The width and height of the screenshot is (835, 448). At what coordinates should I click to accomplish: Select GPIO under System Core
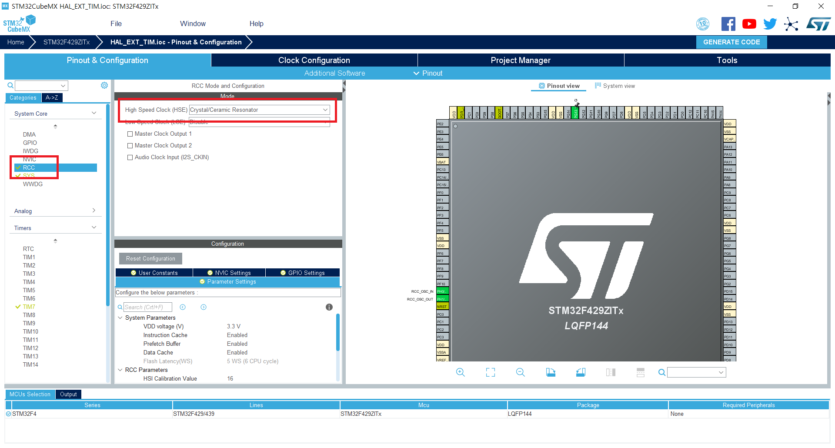pos(30,143)
